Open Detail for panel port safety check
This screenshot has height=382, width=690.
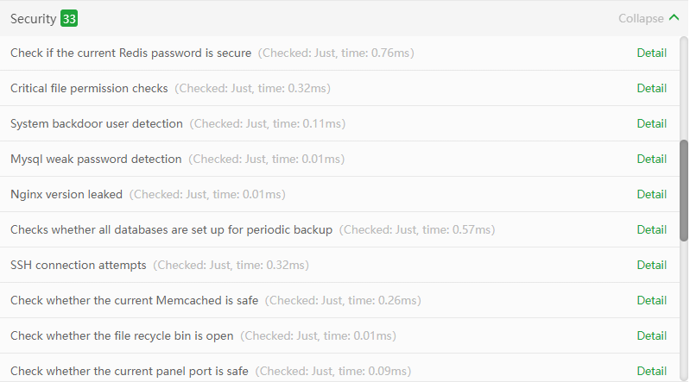click(x=651, y=371)
